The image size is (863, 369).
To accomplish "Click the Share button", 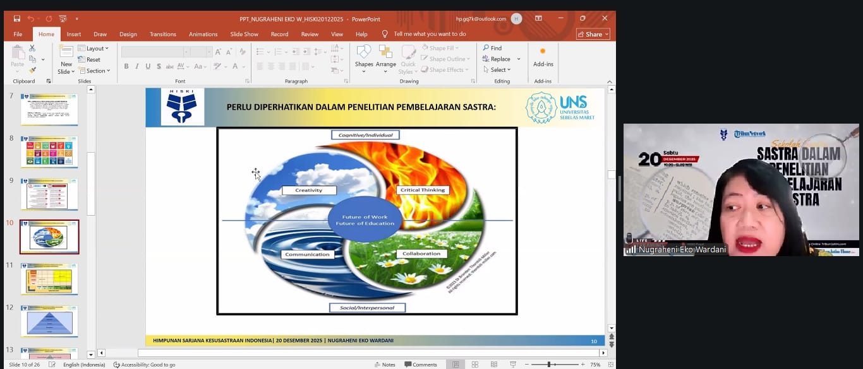I will pyautogui.click(x=593, y=34).
